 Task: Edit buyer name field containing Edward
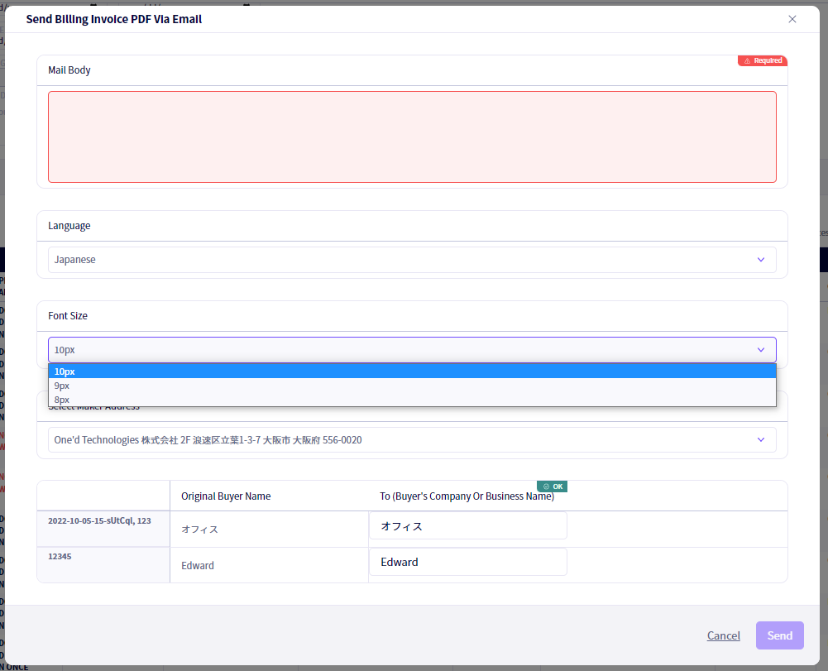tap(468, 562)
